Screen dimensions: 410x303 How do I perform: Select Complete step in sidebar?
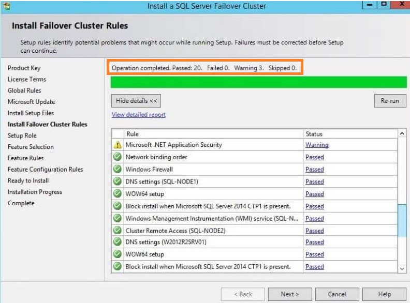pos(21,203)
